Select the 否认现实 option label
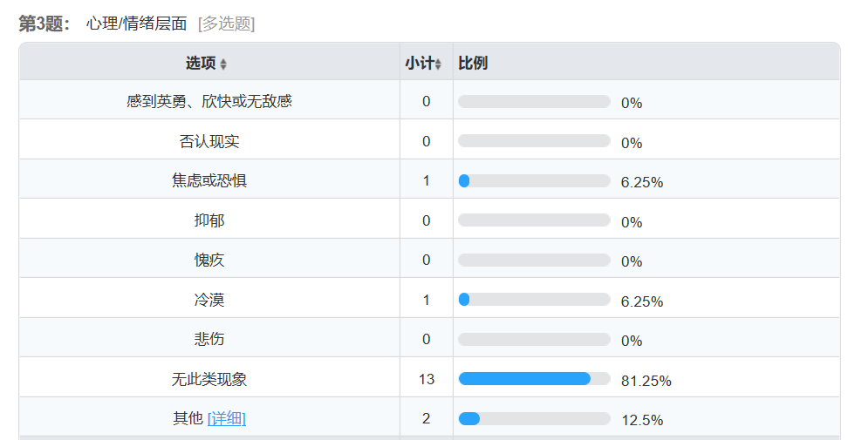Screen dimensions: 848x440 (209, 141)
